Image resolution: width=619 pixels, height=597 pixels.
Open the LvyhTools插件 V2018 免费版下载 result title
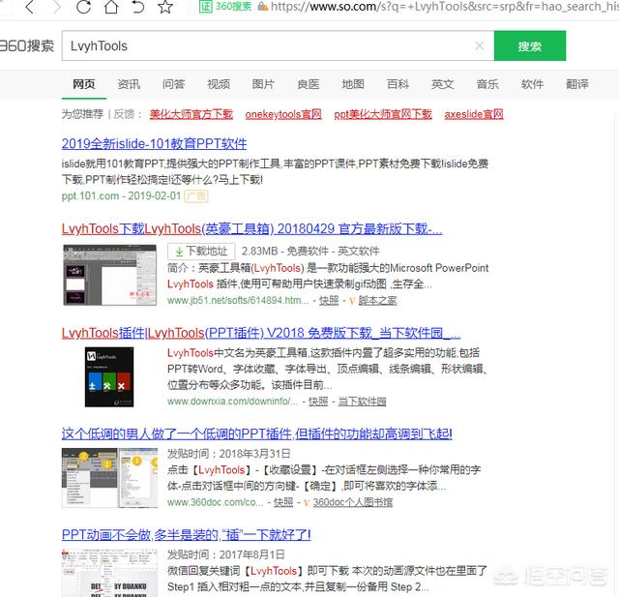pyautogui.click(x=261, y=333)
